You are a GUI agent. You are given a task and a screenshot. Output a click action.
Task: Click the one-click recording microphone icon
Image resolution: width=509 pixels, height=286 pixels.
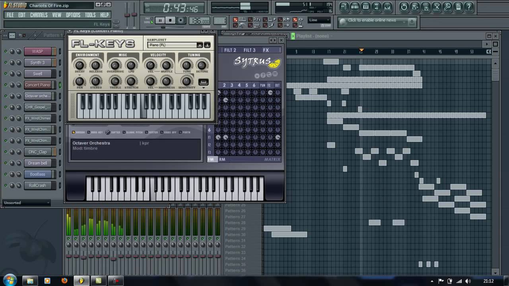pyautogui.click(x=447, y=7)
